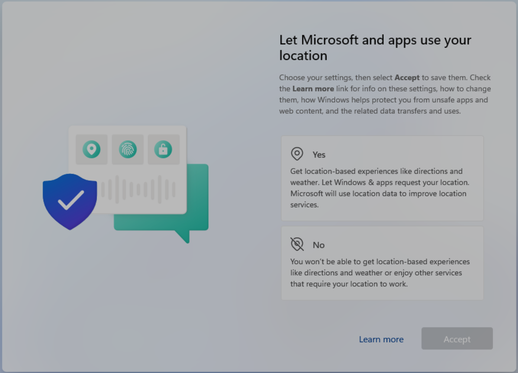Screen dimensions: 518x373
Task: Click the location pin icon in the illustration
Action: [91, 149]
